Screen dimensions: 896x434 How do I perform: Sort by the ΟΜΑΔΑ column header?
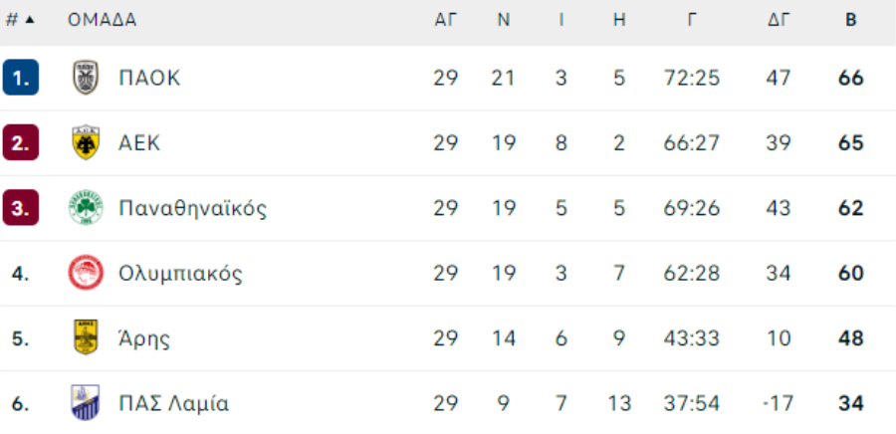coord(102,20)
